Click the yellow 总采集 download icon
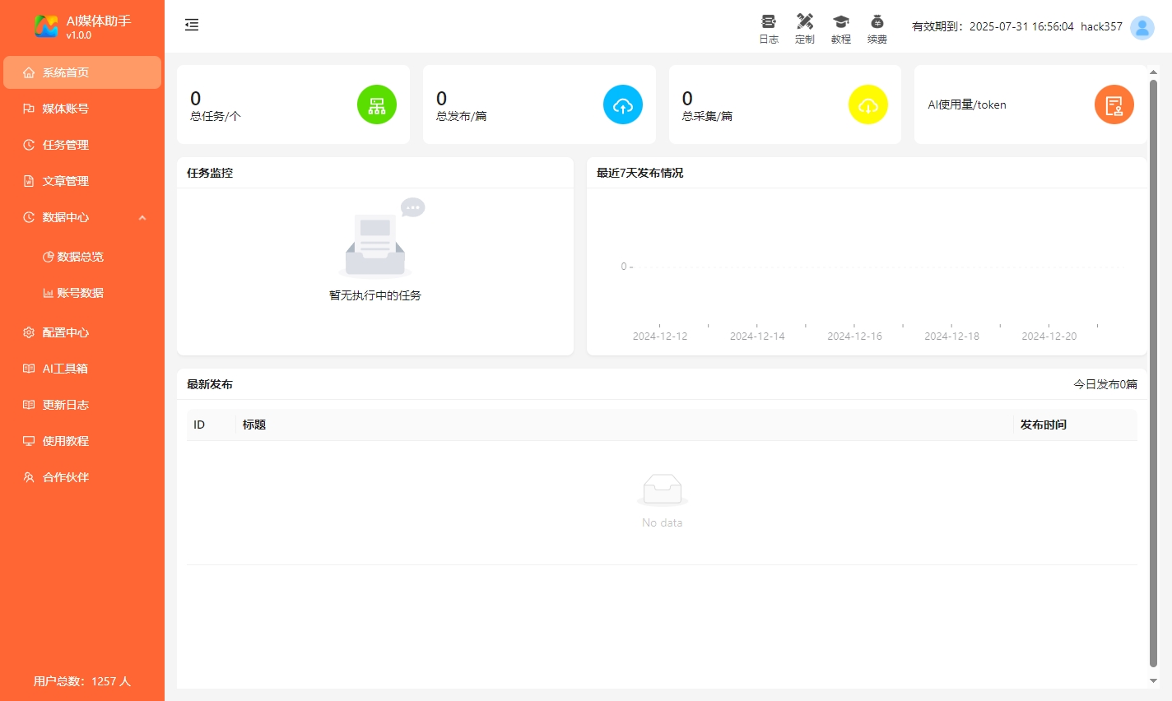This screenshot has height=701, width=1172. tap(868, 105)
